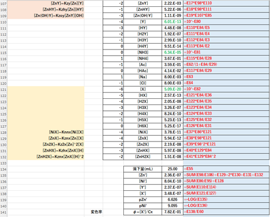Viewport: 270px width, 217px height.
Task: Select the [H6X] label cell
Action: 143,126
